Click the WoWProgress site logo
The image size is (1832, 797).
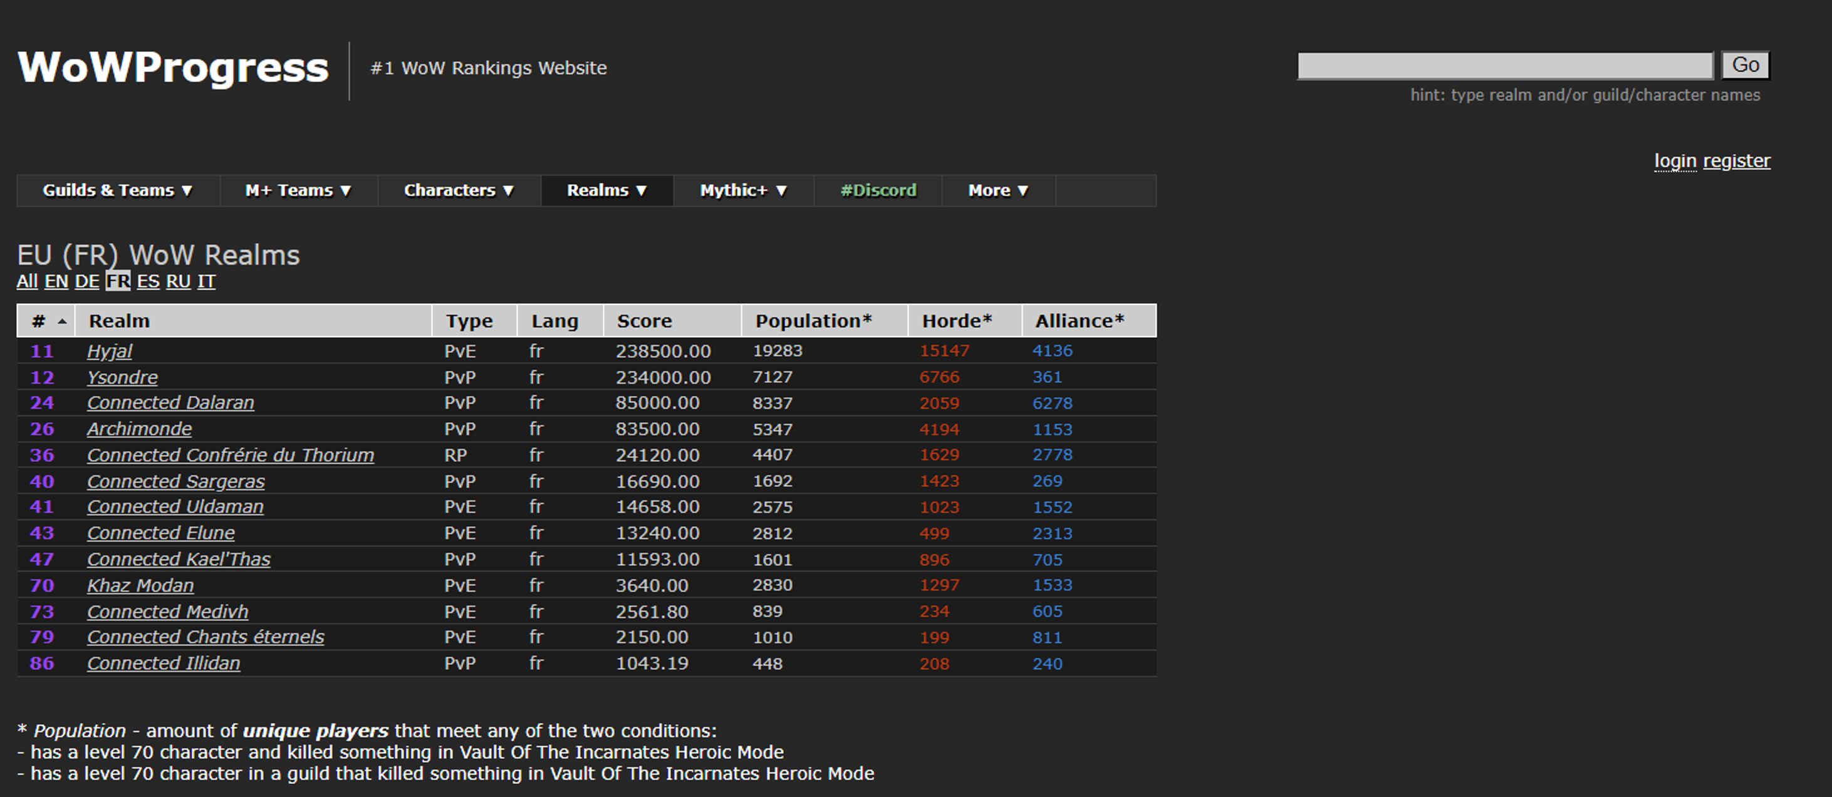coord(173,68)
